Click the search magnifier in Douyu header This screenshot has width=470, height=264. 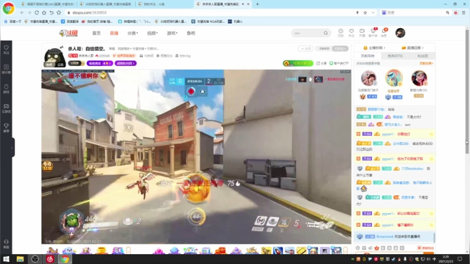tap(326, 33)
